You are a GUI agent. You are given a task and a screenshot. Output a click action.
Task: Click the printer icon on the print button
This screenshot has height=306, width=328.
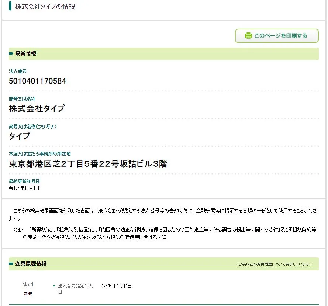point(248,36)
